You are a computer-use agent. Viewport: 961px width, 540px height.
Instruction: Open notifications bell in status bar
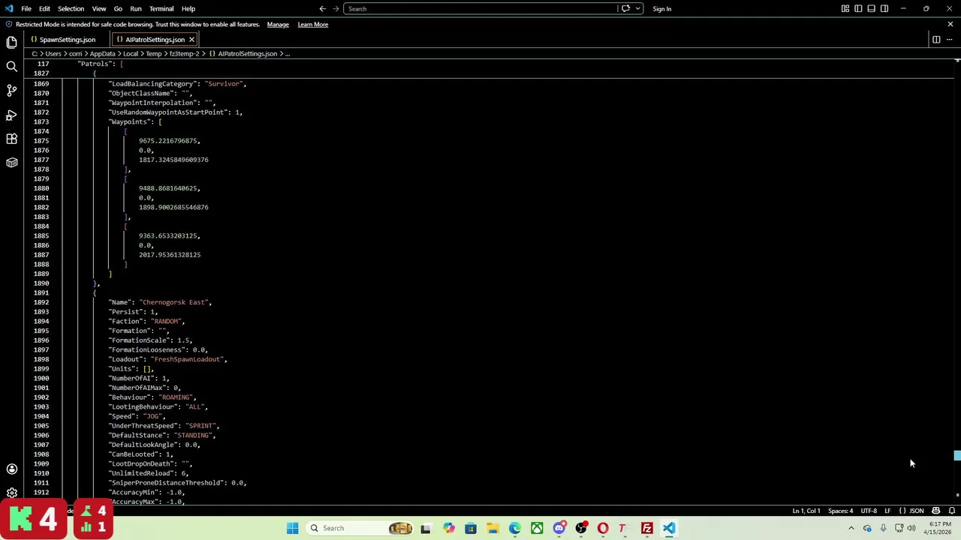(951, 511)
